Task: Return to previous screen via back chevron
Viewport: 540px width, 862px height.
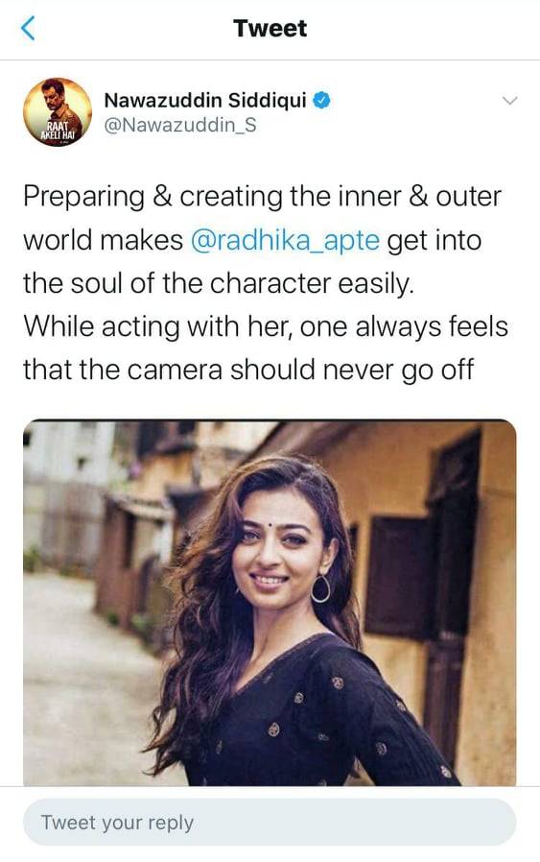Action: pyautogui.click(x=28, y=28)
